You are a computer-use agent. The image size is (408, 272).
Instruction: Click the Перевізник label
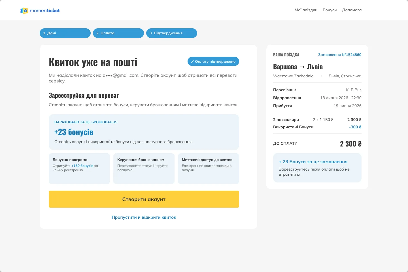[284, 90]
